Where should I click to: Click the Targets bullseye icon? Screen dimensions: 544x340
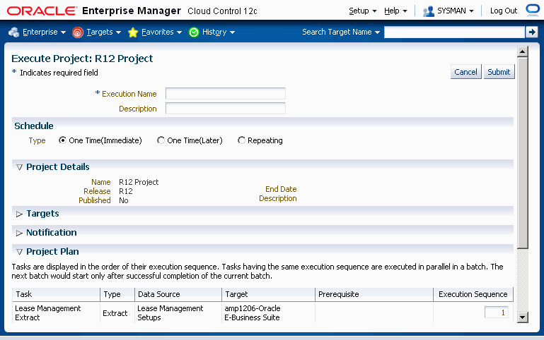(x=78, y=32)
